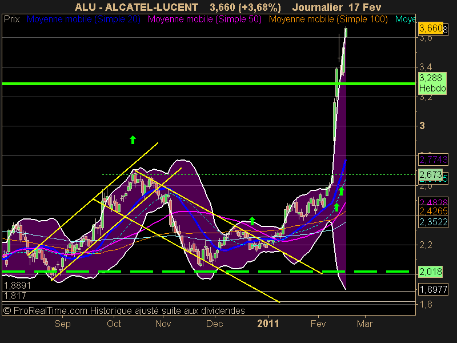Click the white 1,8977 price label
Image resolution: width=457 pixels, height=343 pixels.
coord(433,289)
